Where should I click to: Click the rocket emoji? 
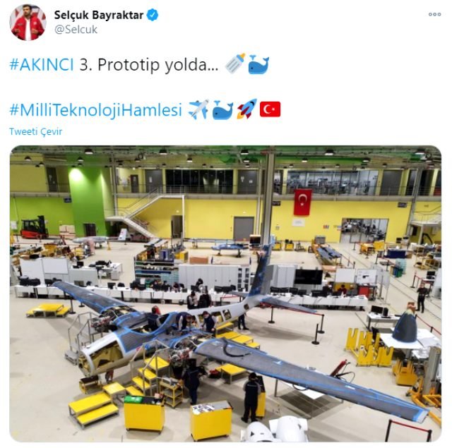point(246,109)
